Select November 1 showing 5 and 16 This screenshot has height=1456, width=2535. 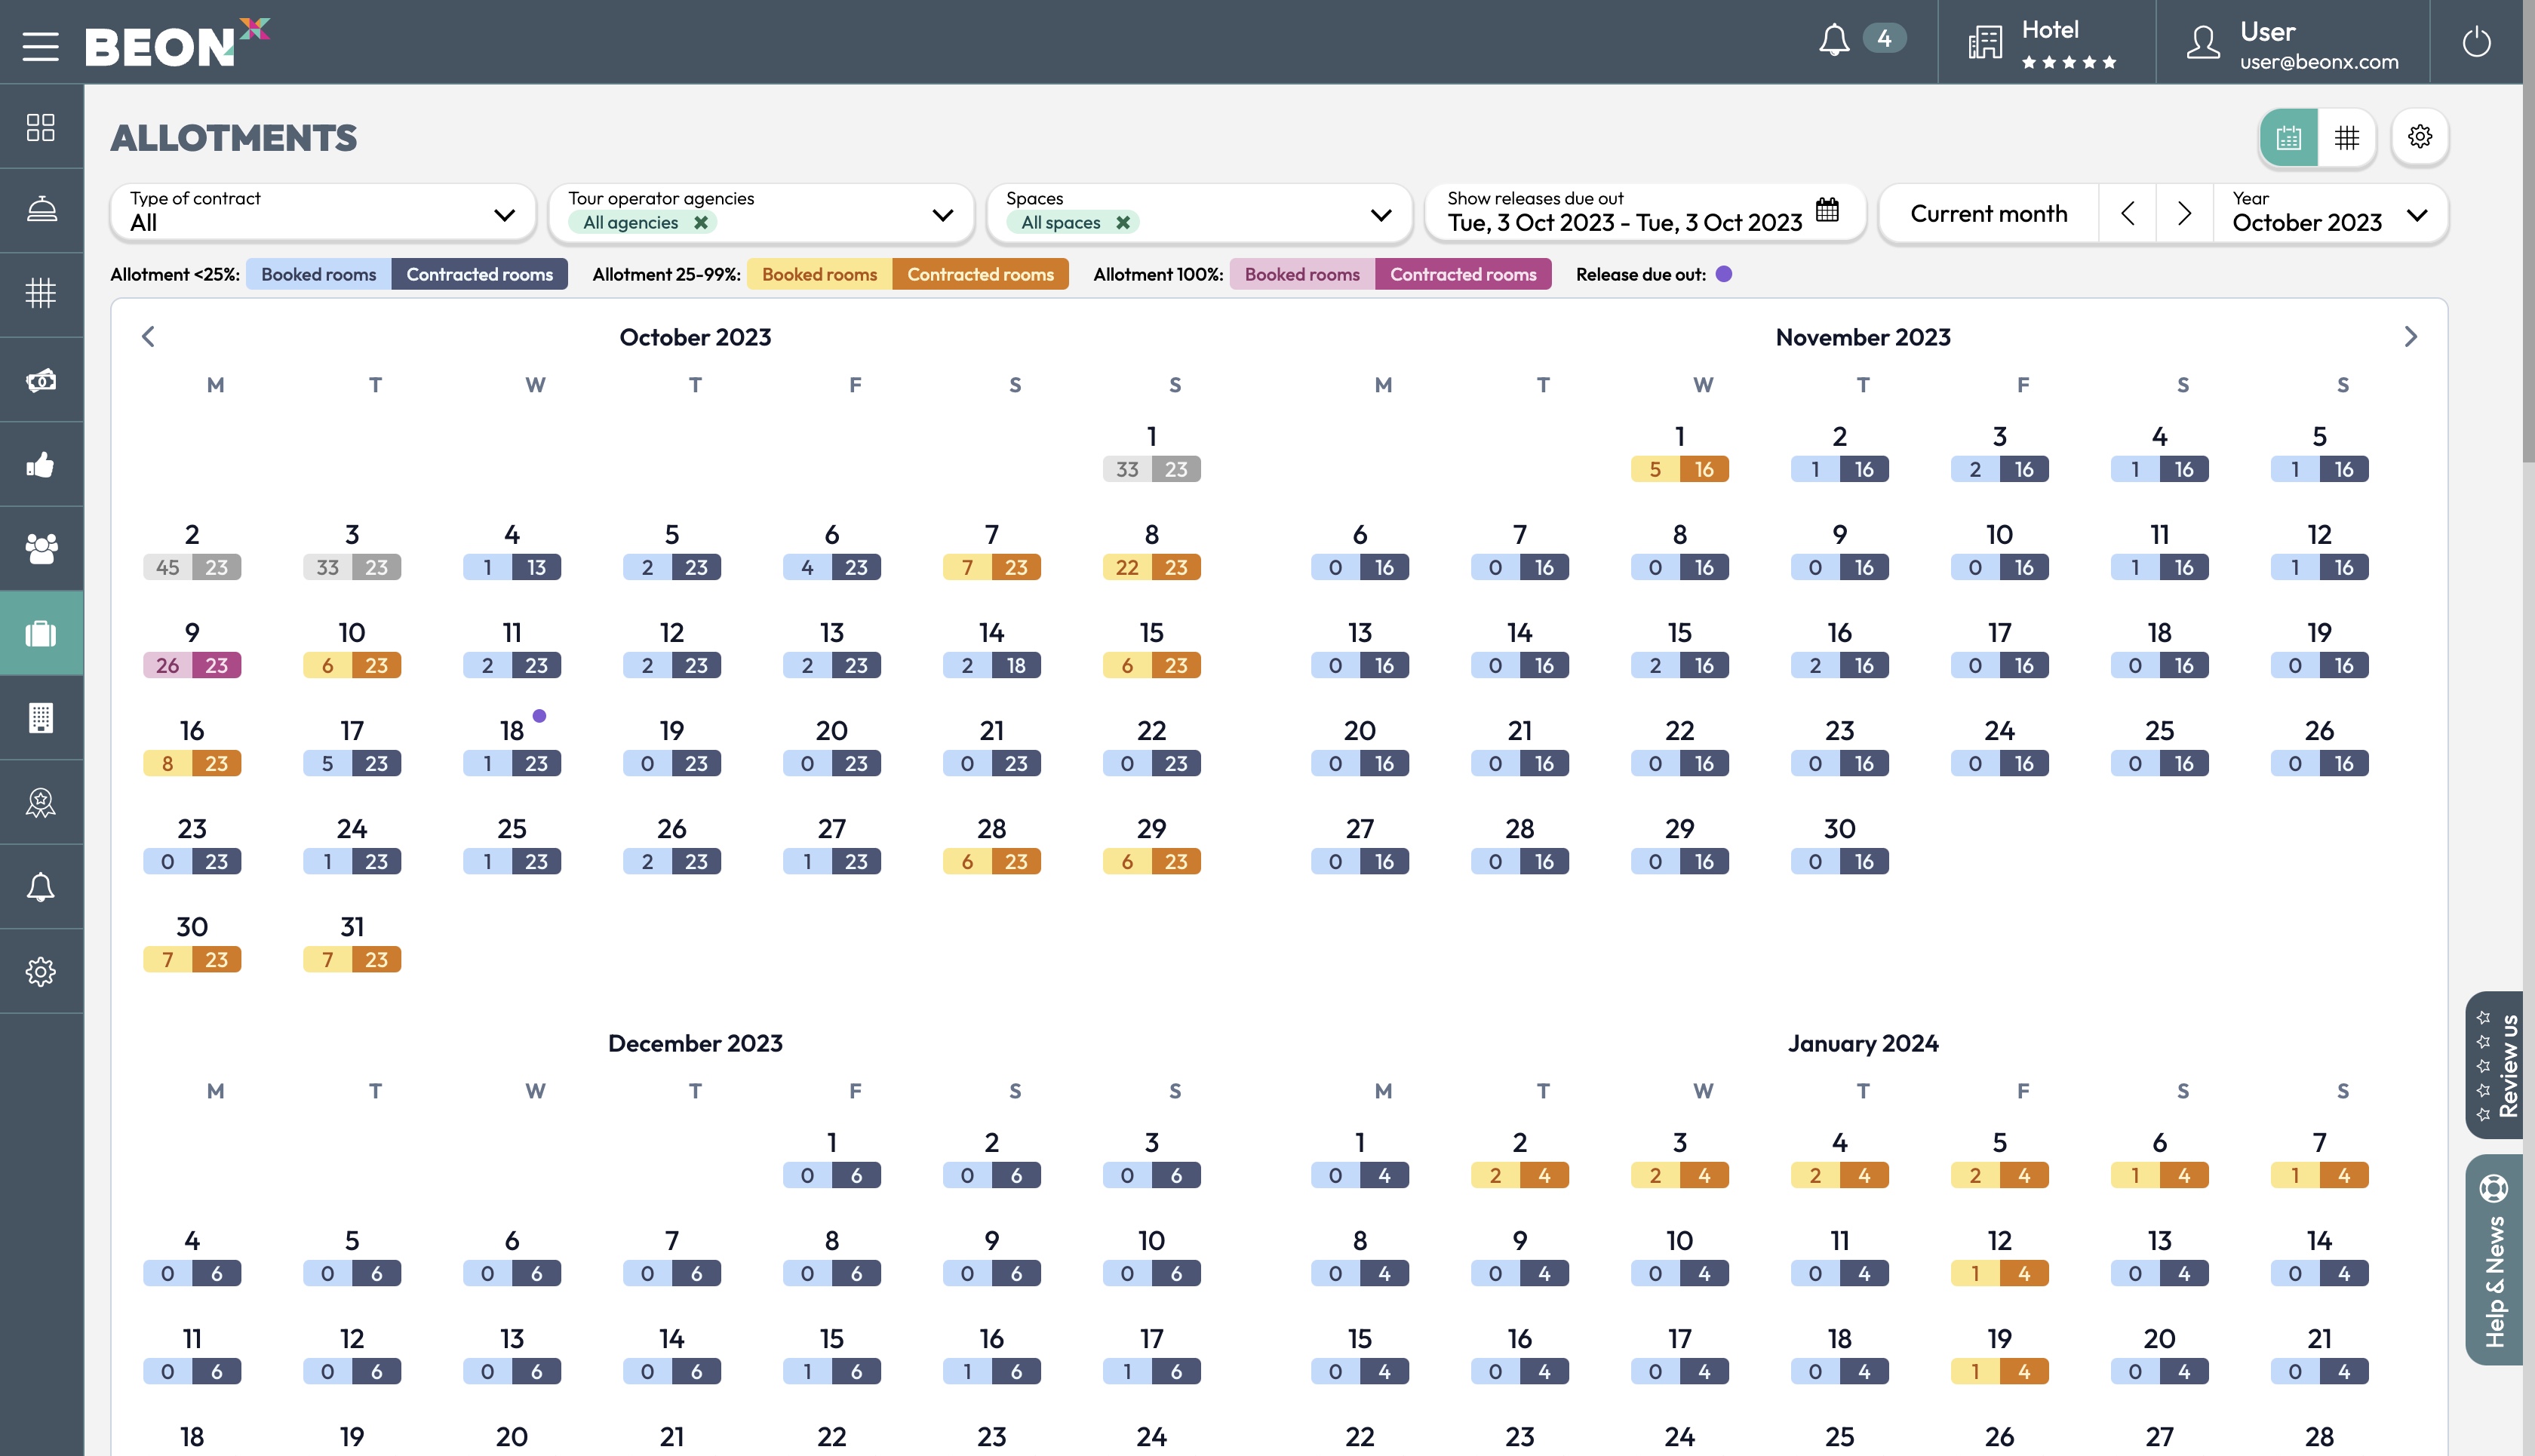(1680, 453)
